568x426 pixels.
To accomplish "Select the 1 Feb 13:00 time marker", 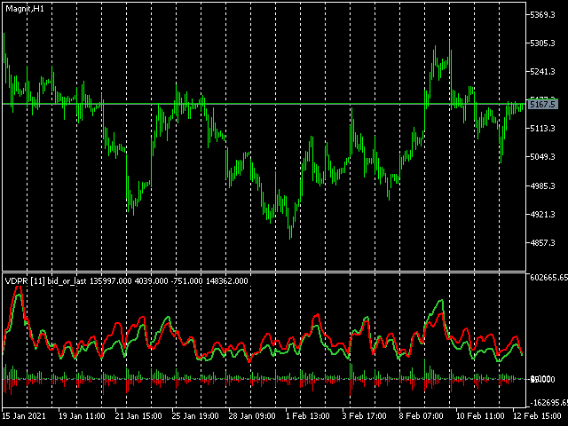I will pyautogui.click(x=308, y=416).
